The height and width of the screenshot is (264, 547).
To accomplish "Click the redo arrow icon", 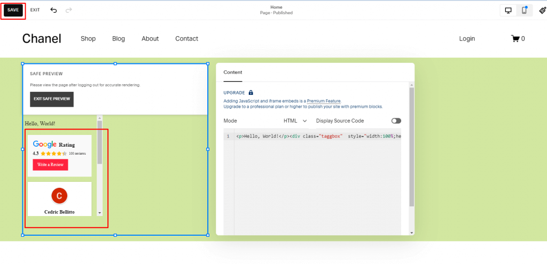I will point(68,10).
